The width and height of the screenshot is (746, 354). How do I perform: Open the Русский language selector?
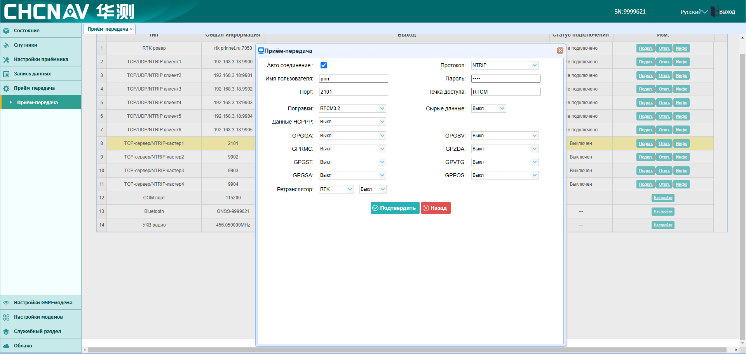click(694, 12)
